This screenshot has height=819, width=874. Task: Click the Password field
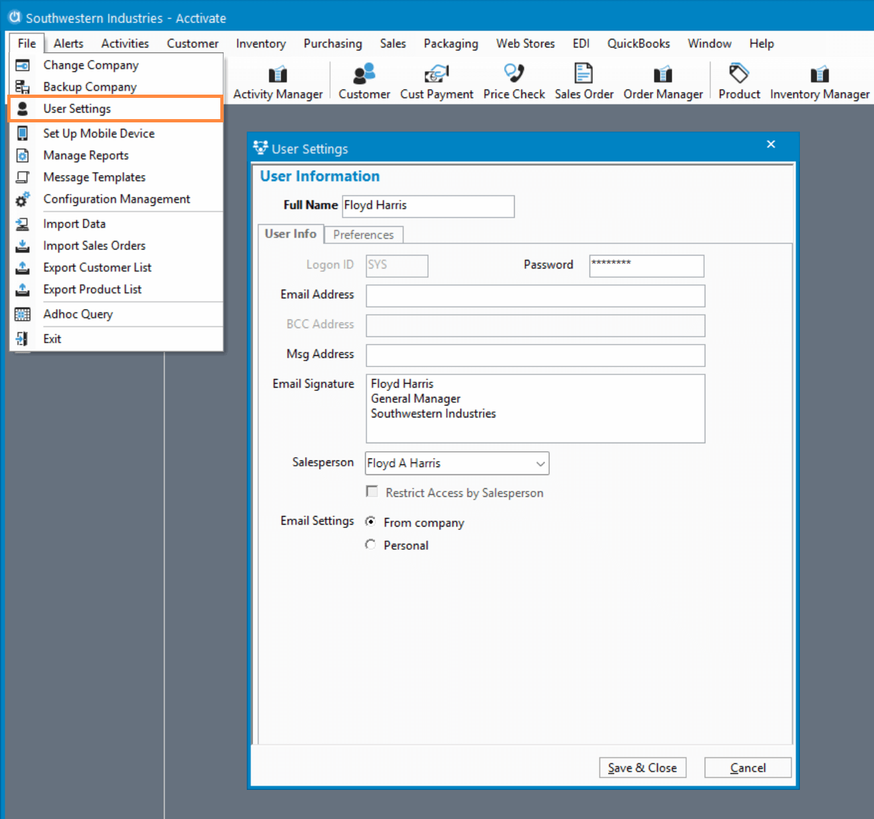coord(646,266)
